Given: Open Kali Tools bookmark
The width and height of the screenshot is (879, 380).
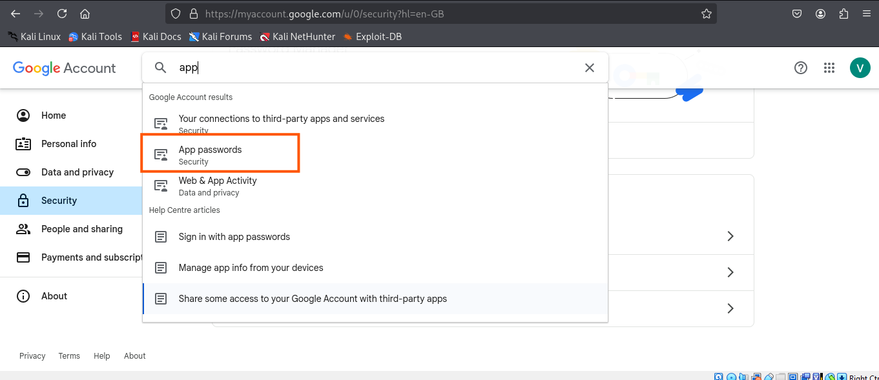Looking at the screenshot, I should tap(95, 37).
